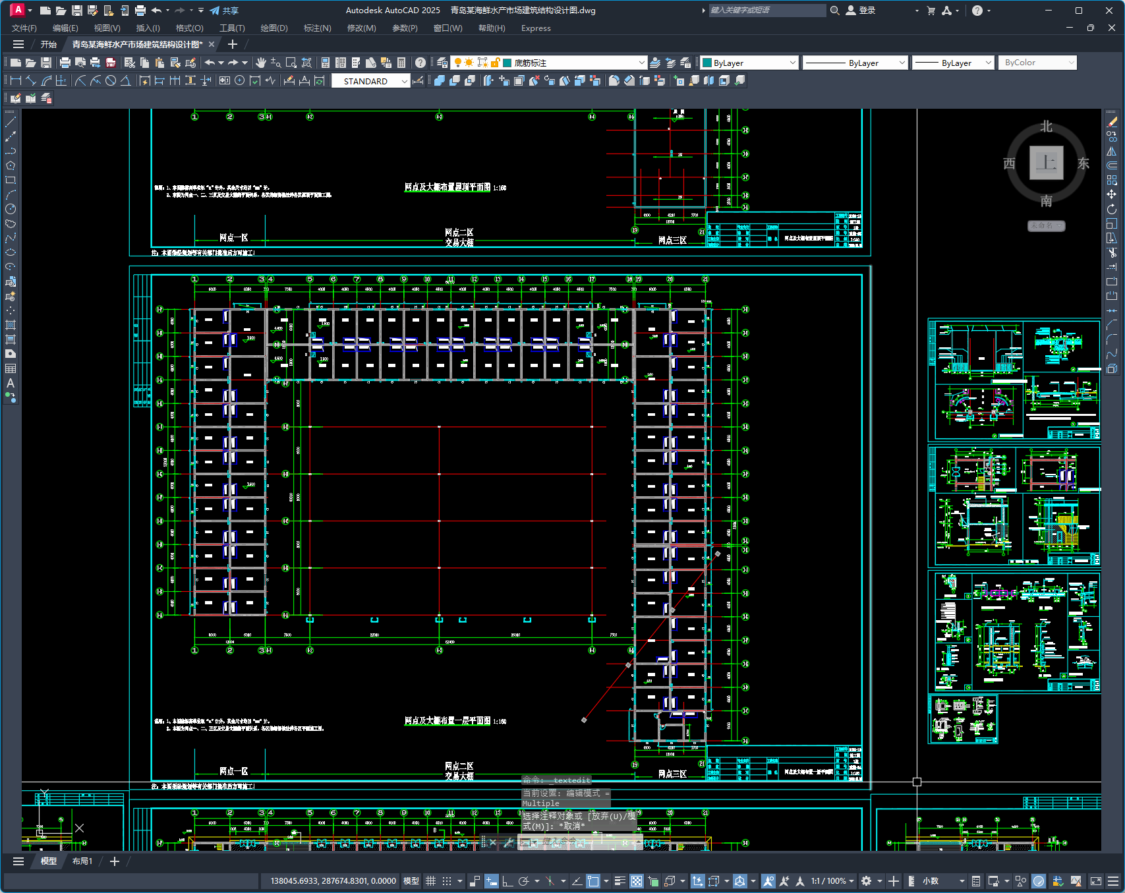Toggle dynamic input in status bar
The height and width of the screenshot is (893, 1125).
[x=492, y=881]
